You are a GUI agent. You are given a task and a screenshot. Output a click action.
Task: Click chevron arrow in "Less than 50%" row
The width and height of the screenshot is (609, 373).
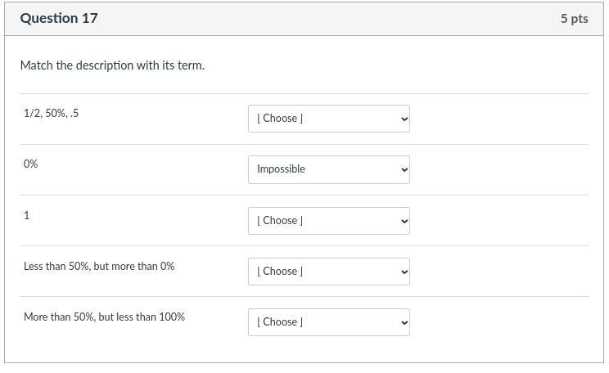coord(404,272)
